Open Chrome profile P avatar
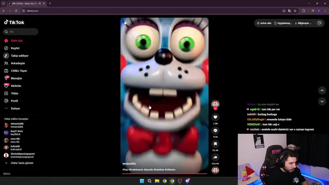 click(x=319, y=11)
